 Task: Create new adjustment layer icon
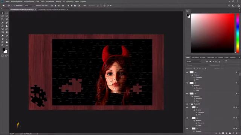[227, 133]
